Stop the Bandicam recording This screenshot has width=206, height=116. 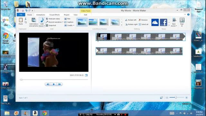click(125, 115)
